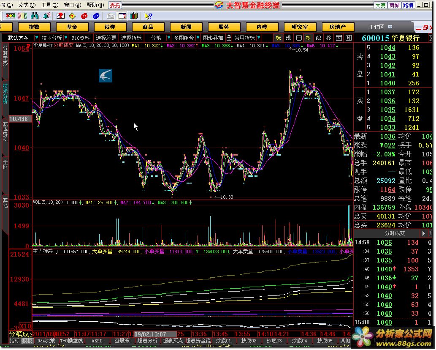Viewport: 436px width, 350px height.
Task: Click the 09/02,13:07 time marker
Action: [155, 334]
